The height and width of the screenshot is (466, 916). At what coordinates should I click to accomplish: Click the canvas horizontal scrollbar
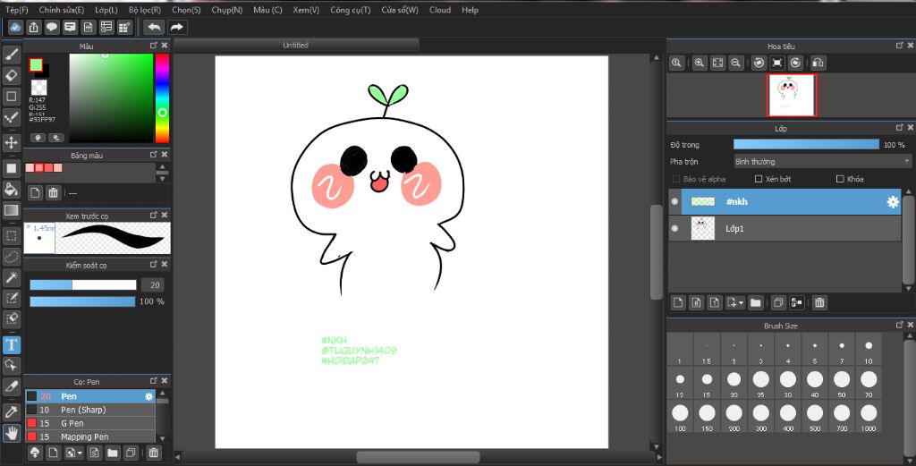point(418,457)
